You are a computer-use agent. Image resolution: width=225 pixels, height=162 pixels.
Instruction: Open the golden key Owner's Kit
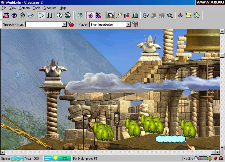[x=119, y=15]
